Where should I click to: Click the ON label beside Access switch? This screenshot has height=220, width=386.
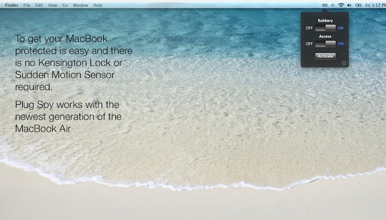(341, 44)
